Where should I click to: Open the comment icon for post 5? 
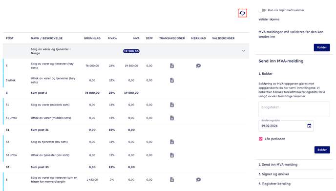198,180
